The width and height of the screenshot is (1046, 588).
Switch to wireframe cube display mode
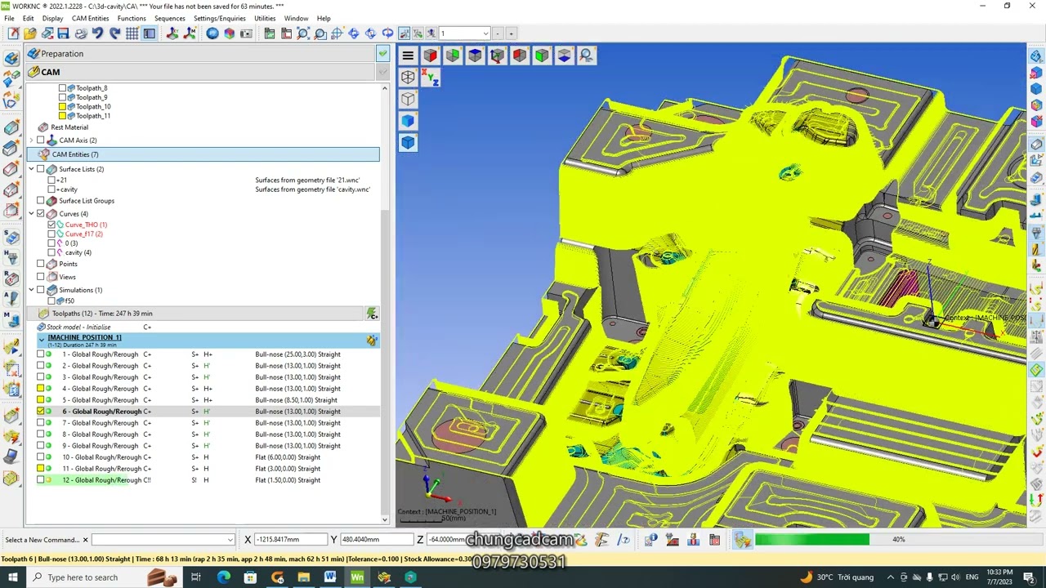[408, 78]
